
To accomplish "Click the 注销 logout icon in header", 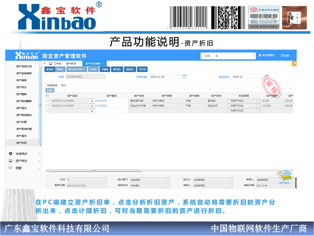I will [282, 55].
